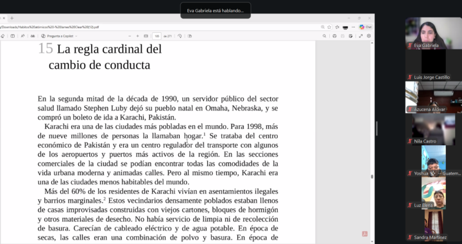Enter full screen PDF view
Viewport: 462px width, 244px height.
pos(361,36)
